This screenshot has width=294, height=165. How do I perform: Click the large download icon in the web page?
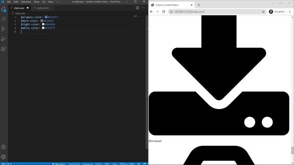pyautogui.click(x=219, y=75)
